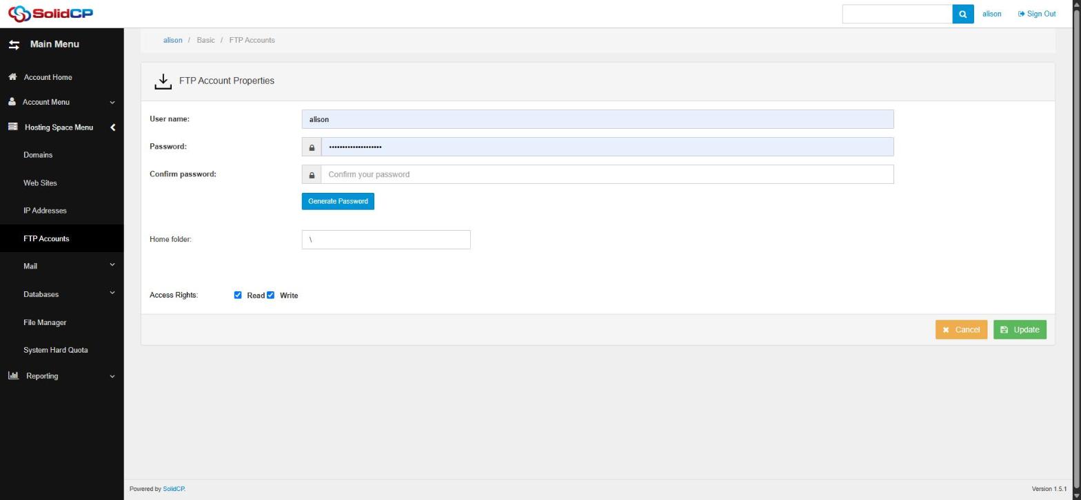Follow the SolidCP link in footer
Viewport: 1081px width, 500px height.
tap(173, 489)
